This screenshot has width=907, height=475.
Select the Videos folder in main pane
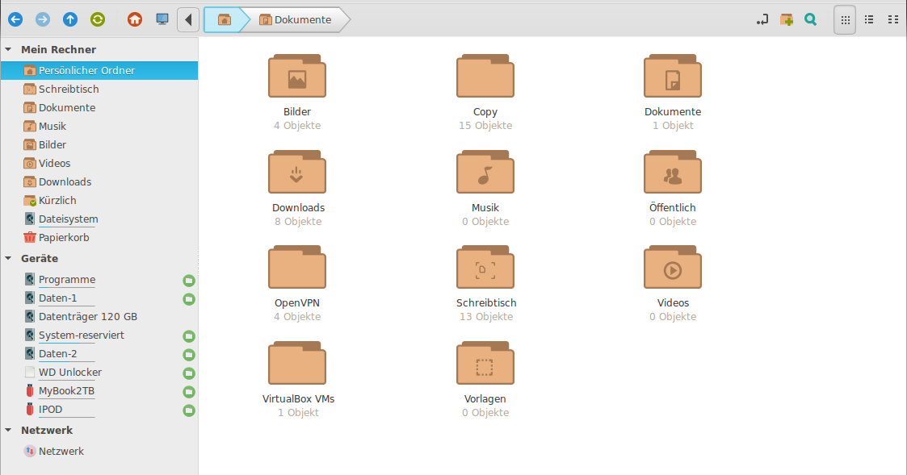673,267
